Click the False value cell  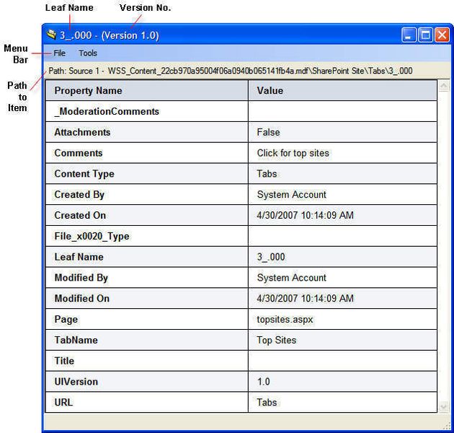coord(342,132)
